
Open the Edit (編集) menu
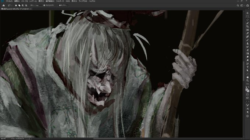(x=17, y=1)
